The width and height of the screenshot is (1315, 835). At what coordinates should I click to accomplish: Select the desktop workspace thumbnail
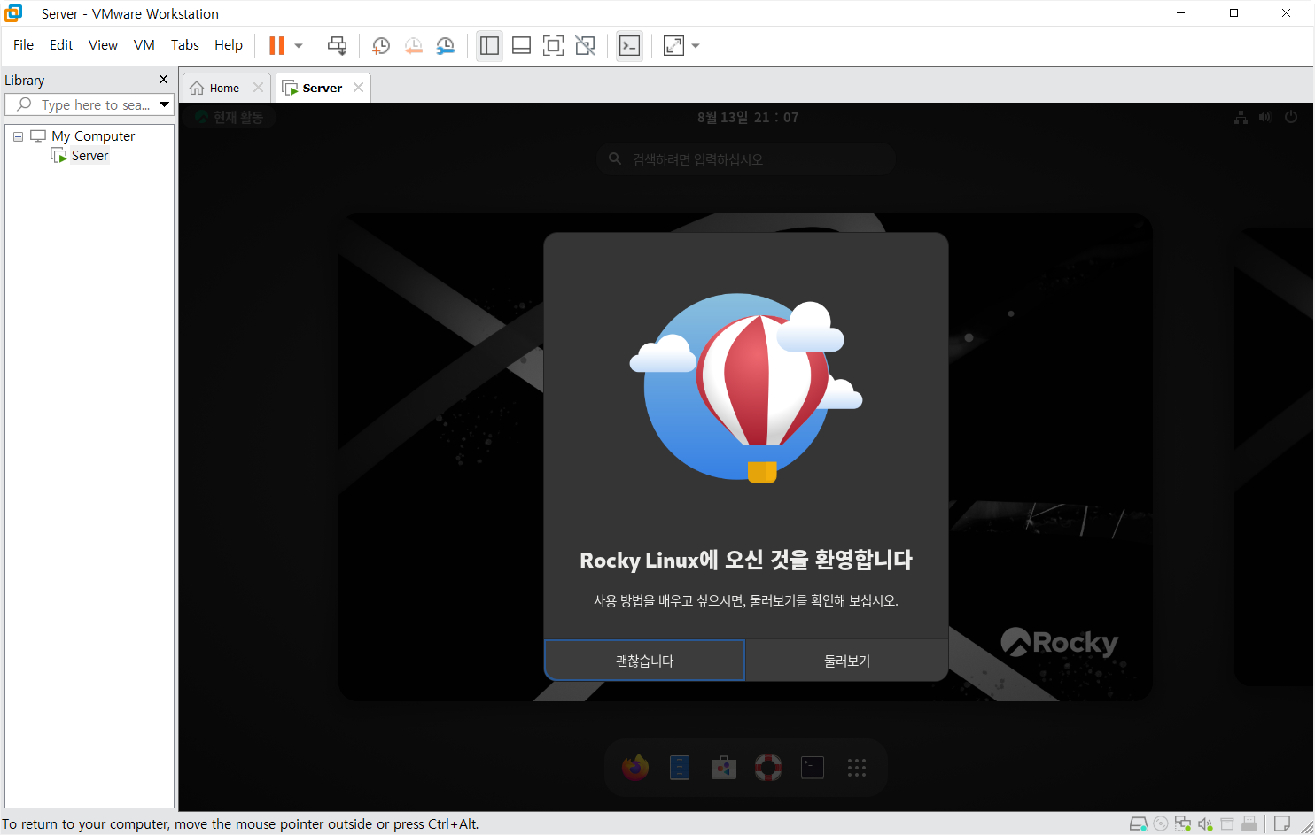coord(745,457)
